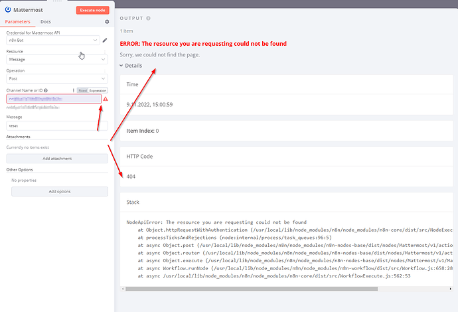Image resolution: width=458 pixels, height=312 pixels.
Task: Click the '1 item' output count
Action: coord(127,31)
